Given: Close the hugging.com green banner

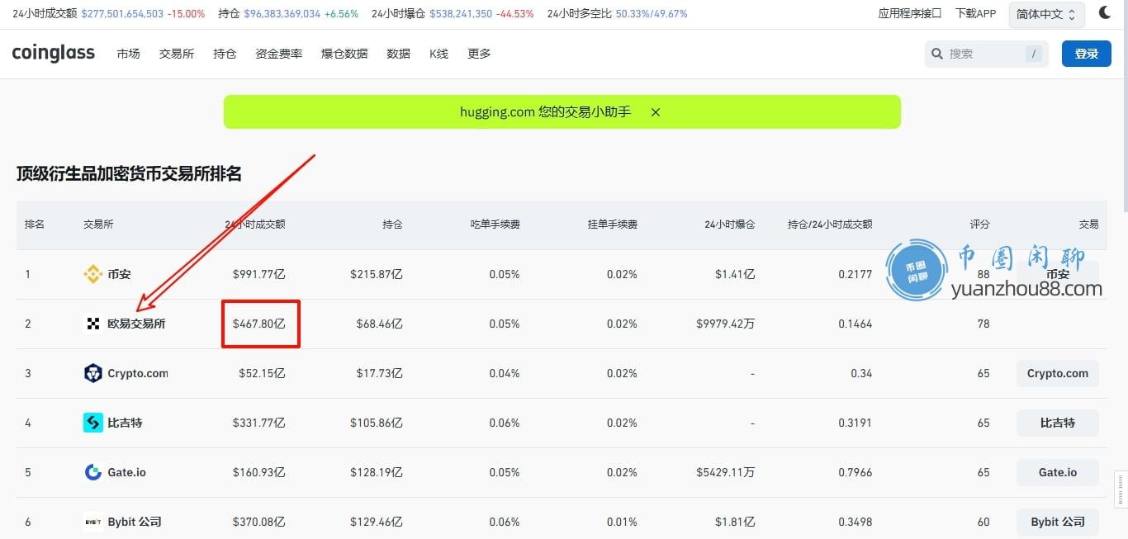Looking at the screenshot, I should (x=656, y=112).
